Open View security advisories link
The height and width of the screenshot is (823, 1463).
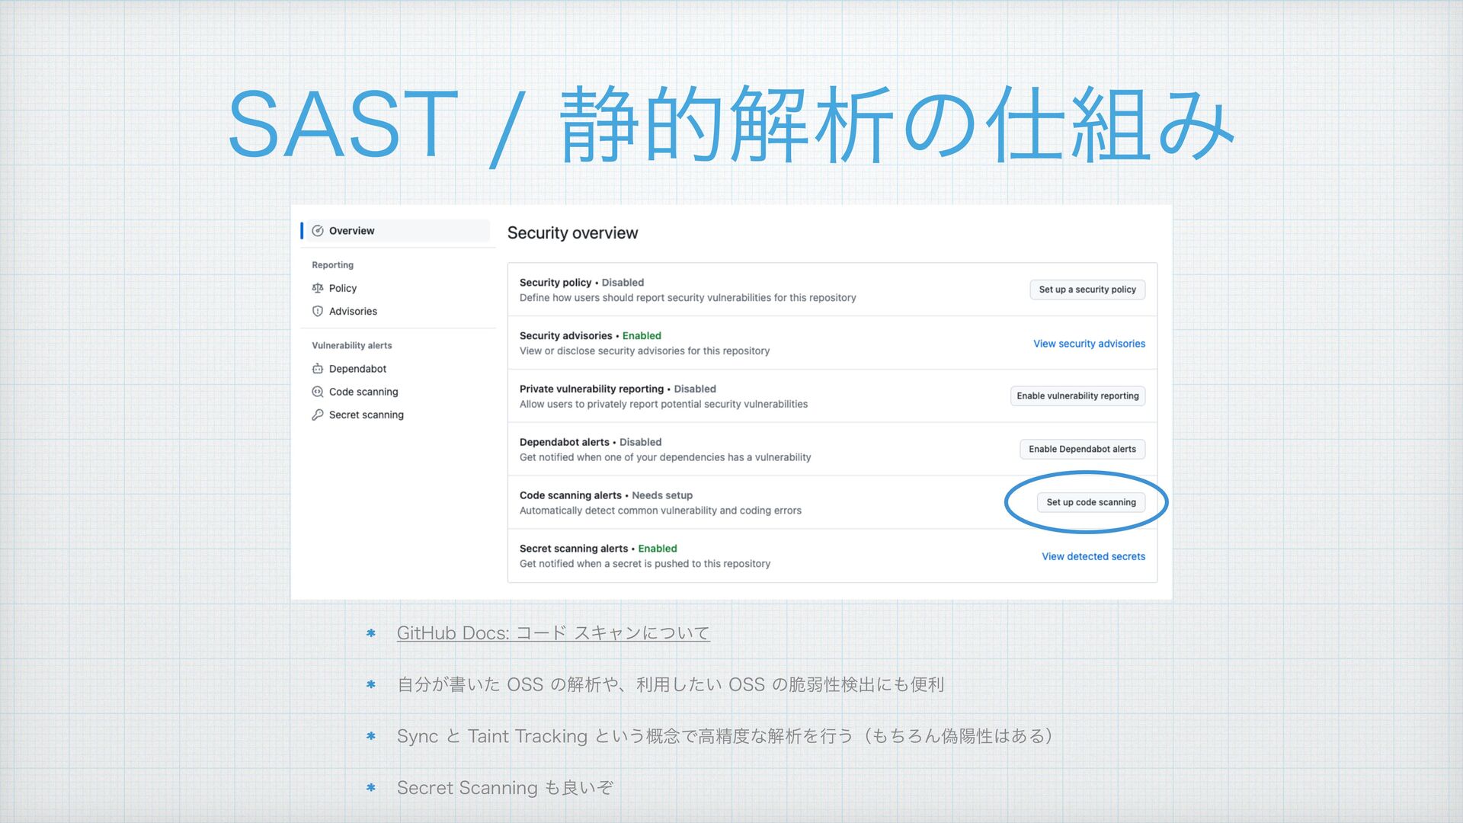pyautogui.click(x=1089, y=344)
